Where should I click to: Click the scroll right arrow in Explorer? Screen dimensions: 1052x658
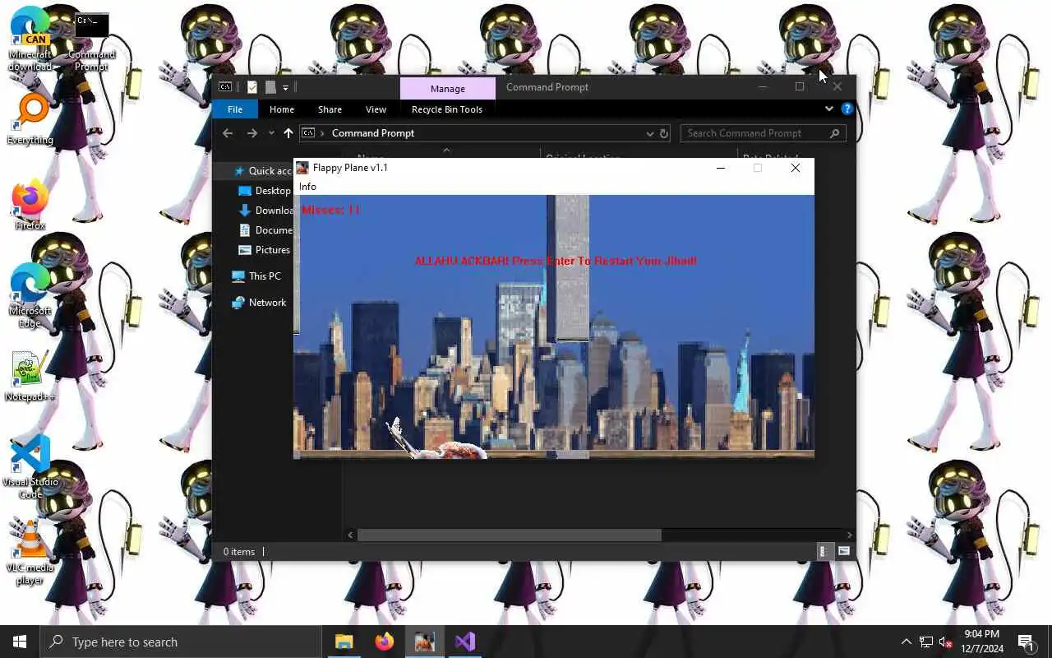pyautogui.click(x=849, y=535)
